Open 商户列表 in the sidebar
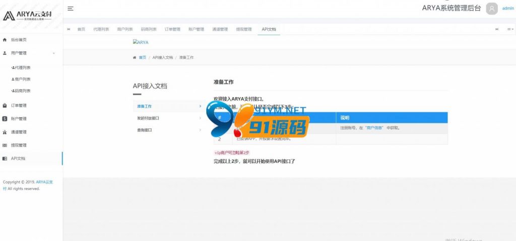 tap(21, 79)
